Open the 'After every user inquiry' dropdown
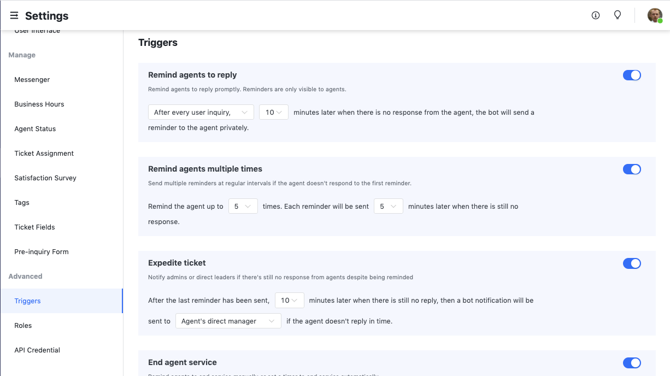The width and height of the screenshot is (670, 376). 201,111
